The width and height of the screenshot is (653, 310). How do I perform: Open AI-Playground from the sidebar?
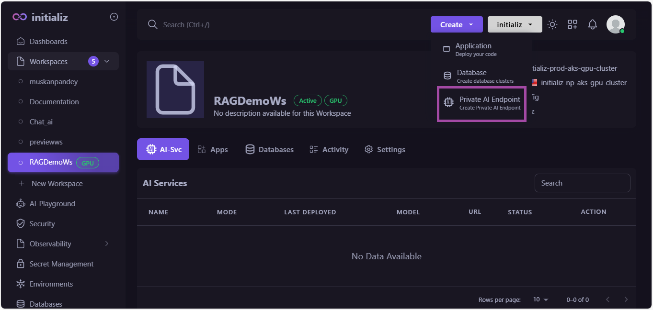coord(52,203)
